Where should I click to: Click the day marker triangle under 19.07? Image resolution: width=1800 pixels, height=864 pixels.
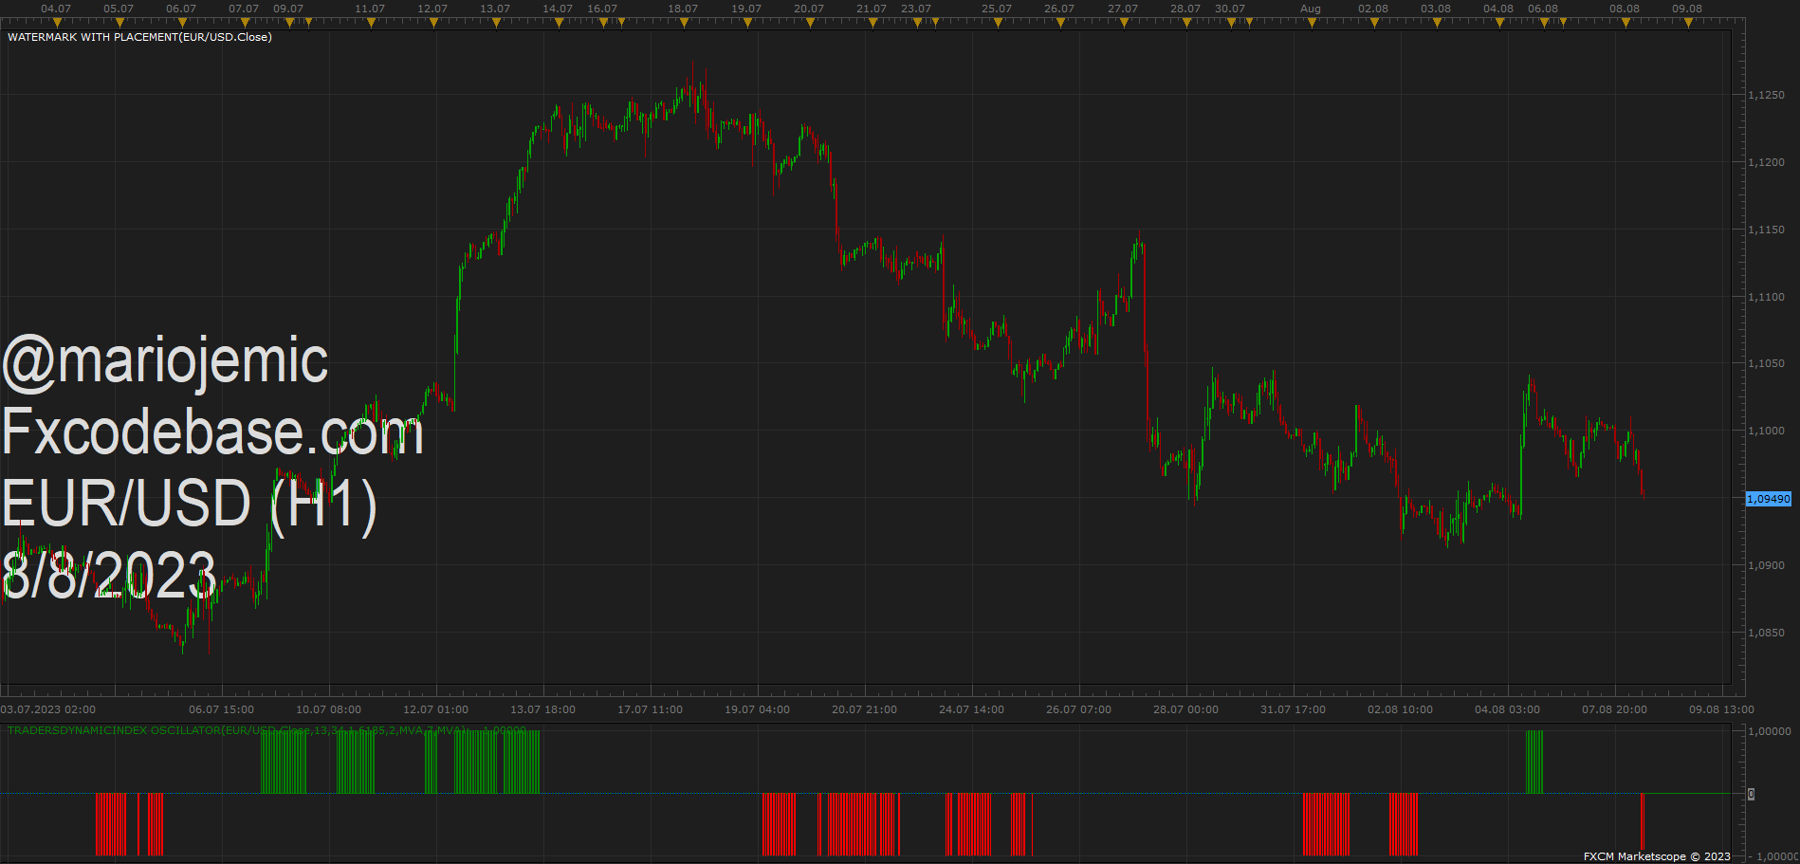[x=747, y=23]
